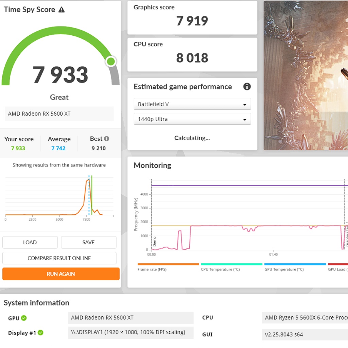Toggle the GPU Temperature legend bar

(x=295, y=264)
